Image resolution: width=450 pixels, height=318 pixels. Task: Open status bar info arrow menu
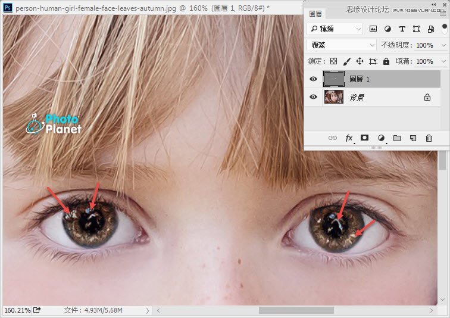[148, 310]
